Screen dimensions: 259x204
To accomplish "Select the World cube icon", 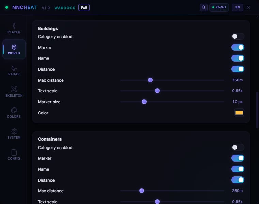I will tap(14, 47).
